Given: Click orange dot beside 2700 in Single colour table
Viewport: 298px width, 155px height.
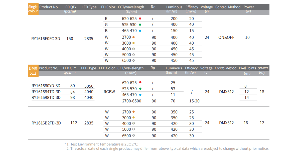Looking at the screenshot, I should tap(133, 37).
